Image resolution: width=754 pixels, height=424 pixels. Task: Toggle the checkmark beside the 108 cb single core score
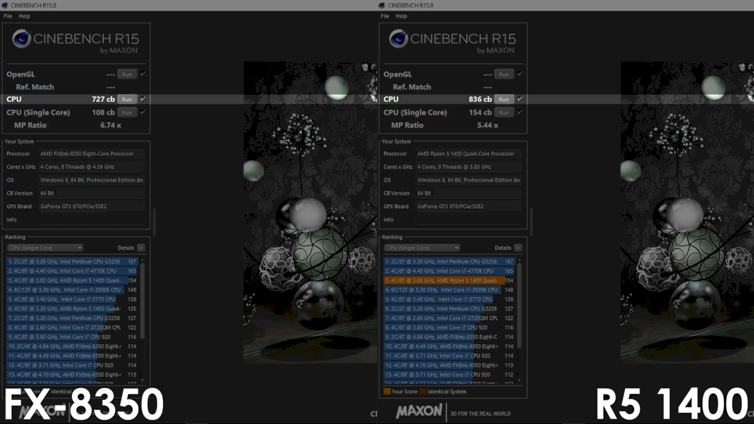(x=143, y=112)
